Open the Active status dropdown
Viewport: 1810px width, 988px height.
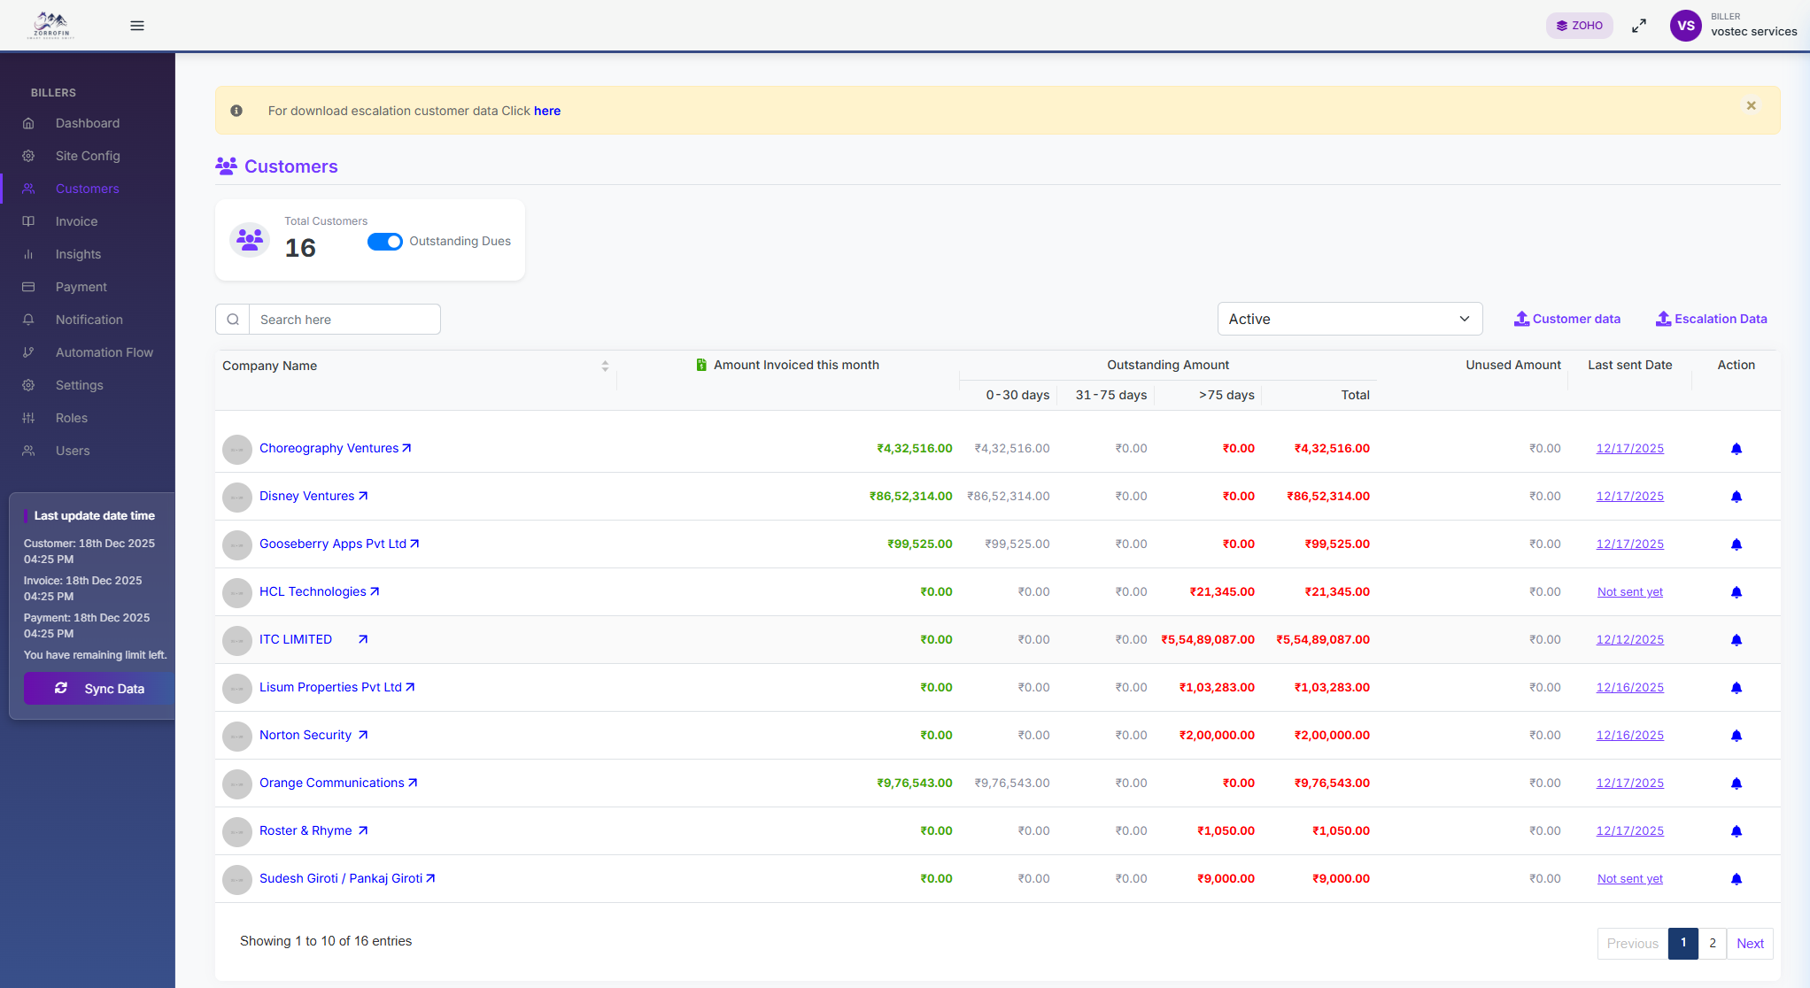click(1350, 319)
